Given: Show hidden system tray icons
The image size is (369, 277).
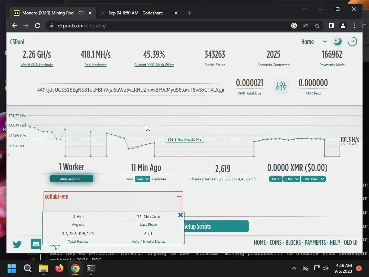Looking at the screenshot, I should 294,268.
